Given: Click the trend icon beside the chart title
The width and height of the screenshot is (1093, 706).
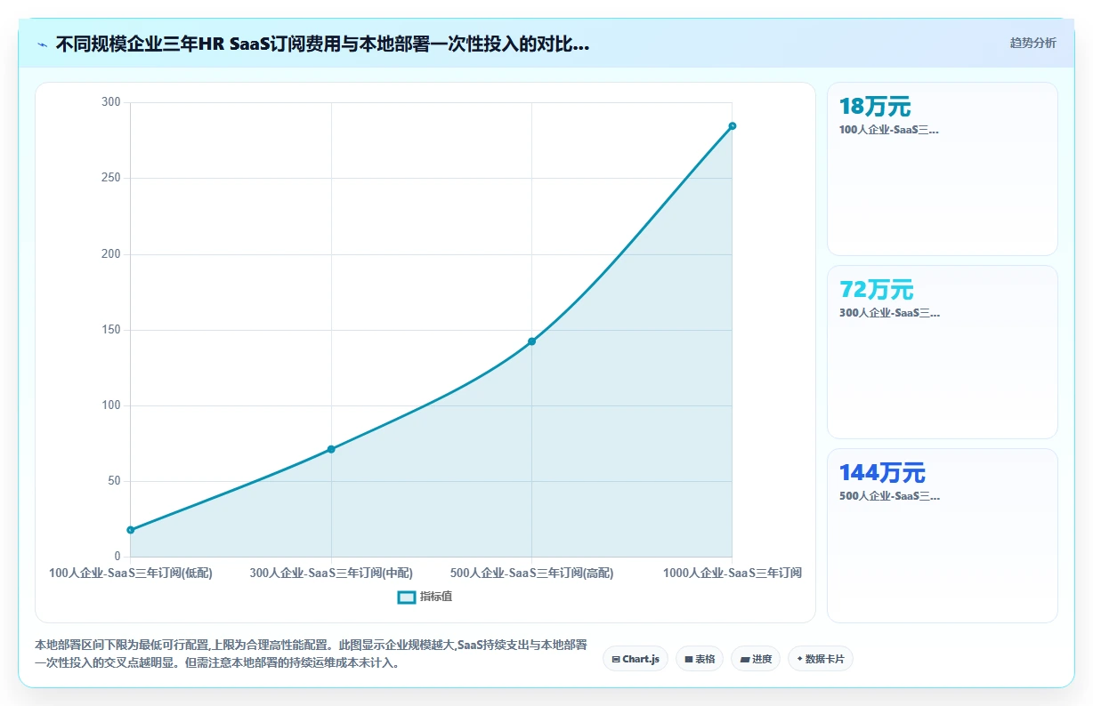Looking at the screenshot, I should pyautogui.click(x=42, y=44).
